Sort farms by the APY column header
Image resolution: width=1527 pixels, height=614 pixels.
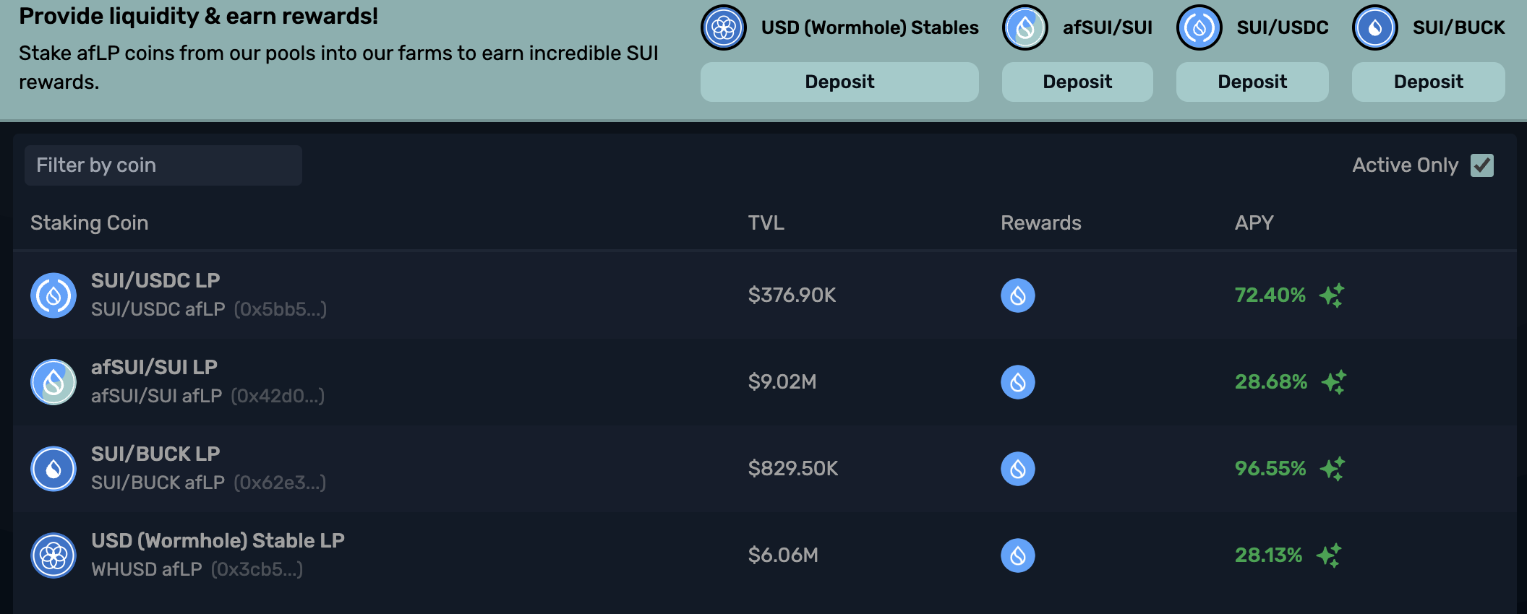[1254, 223]
